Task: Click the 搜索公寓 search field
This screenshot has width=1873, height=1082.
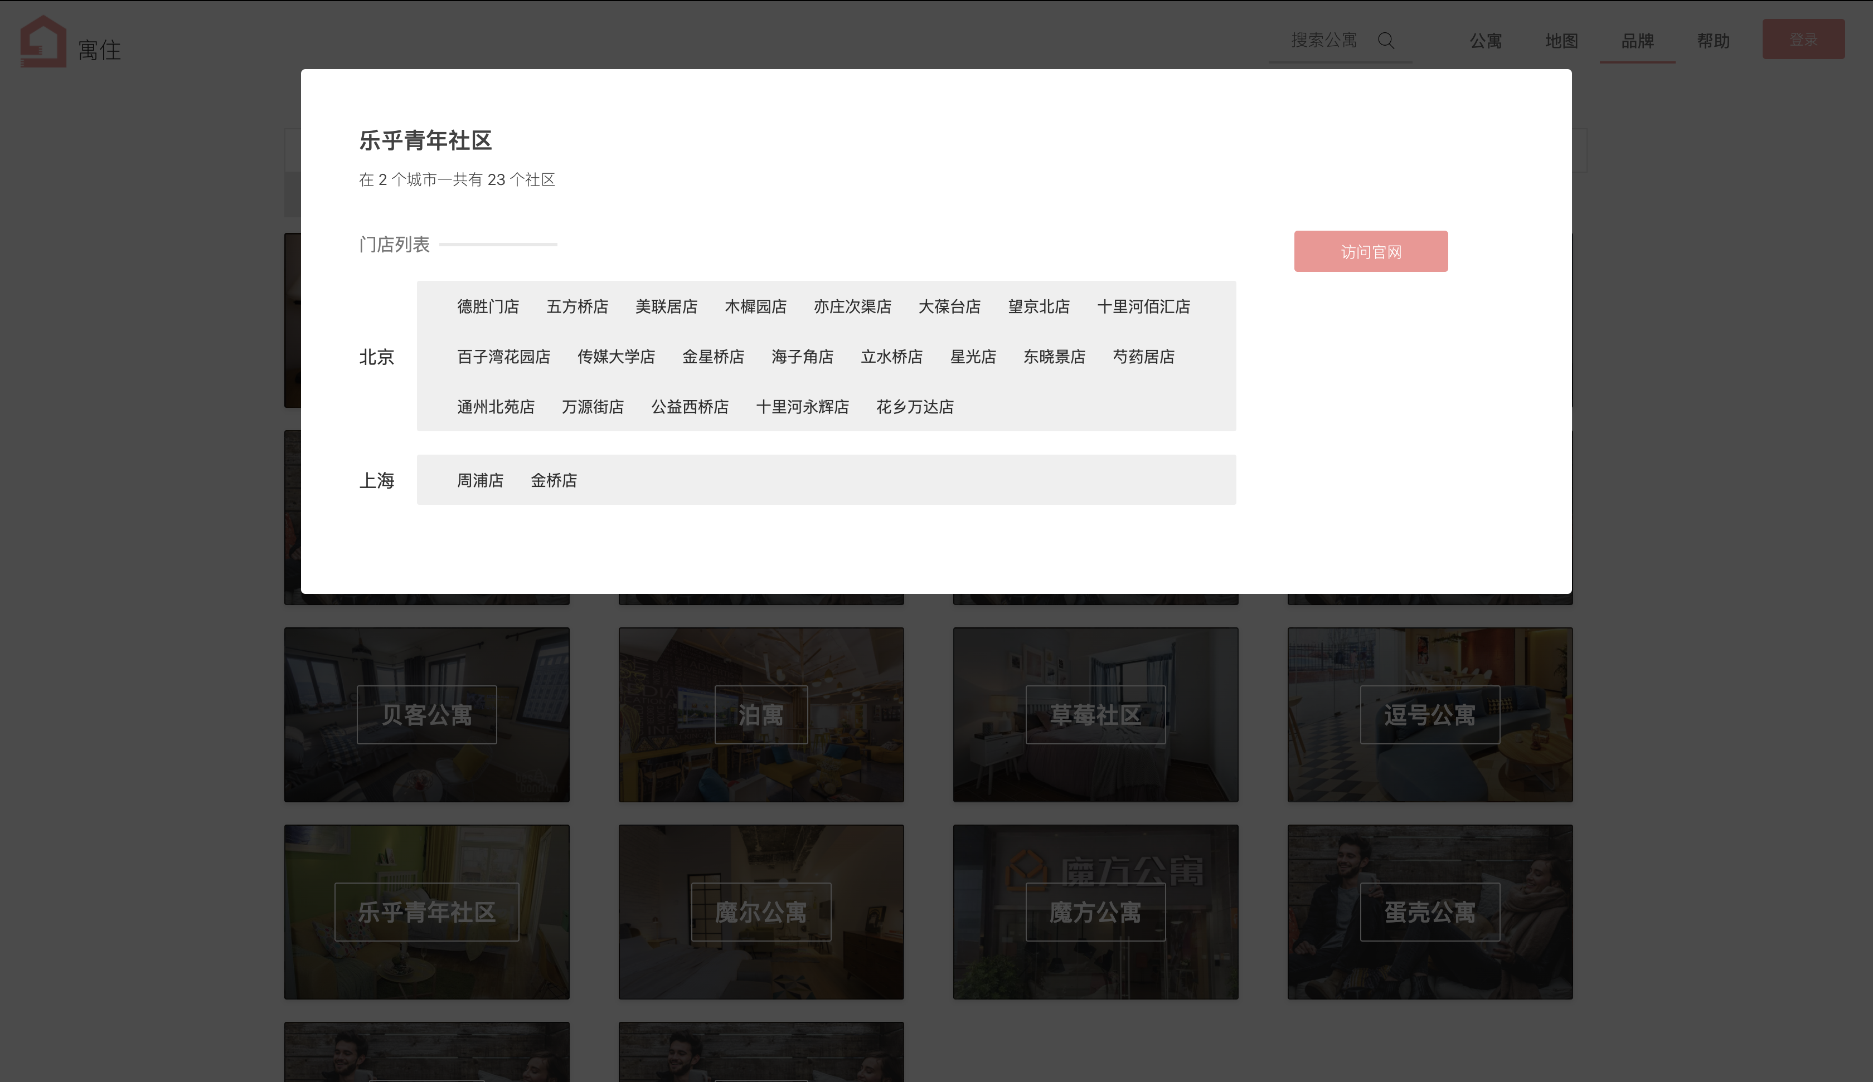Action: tap(1324, 40)
